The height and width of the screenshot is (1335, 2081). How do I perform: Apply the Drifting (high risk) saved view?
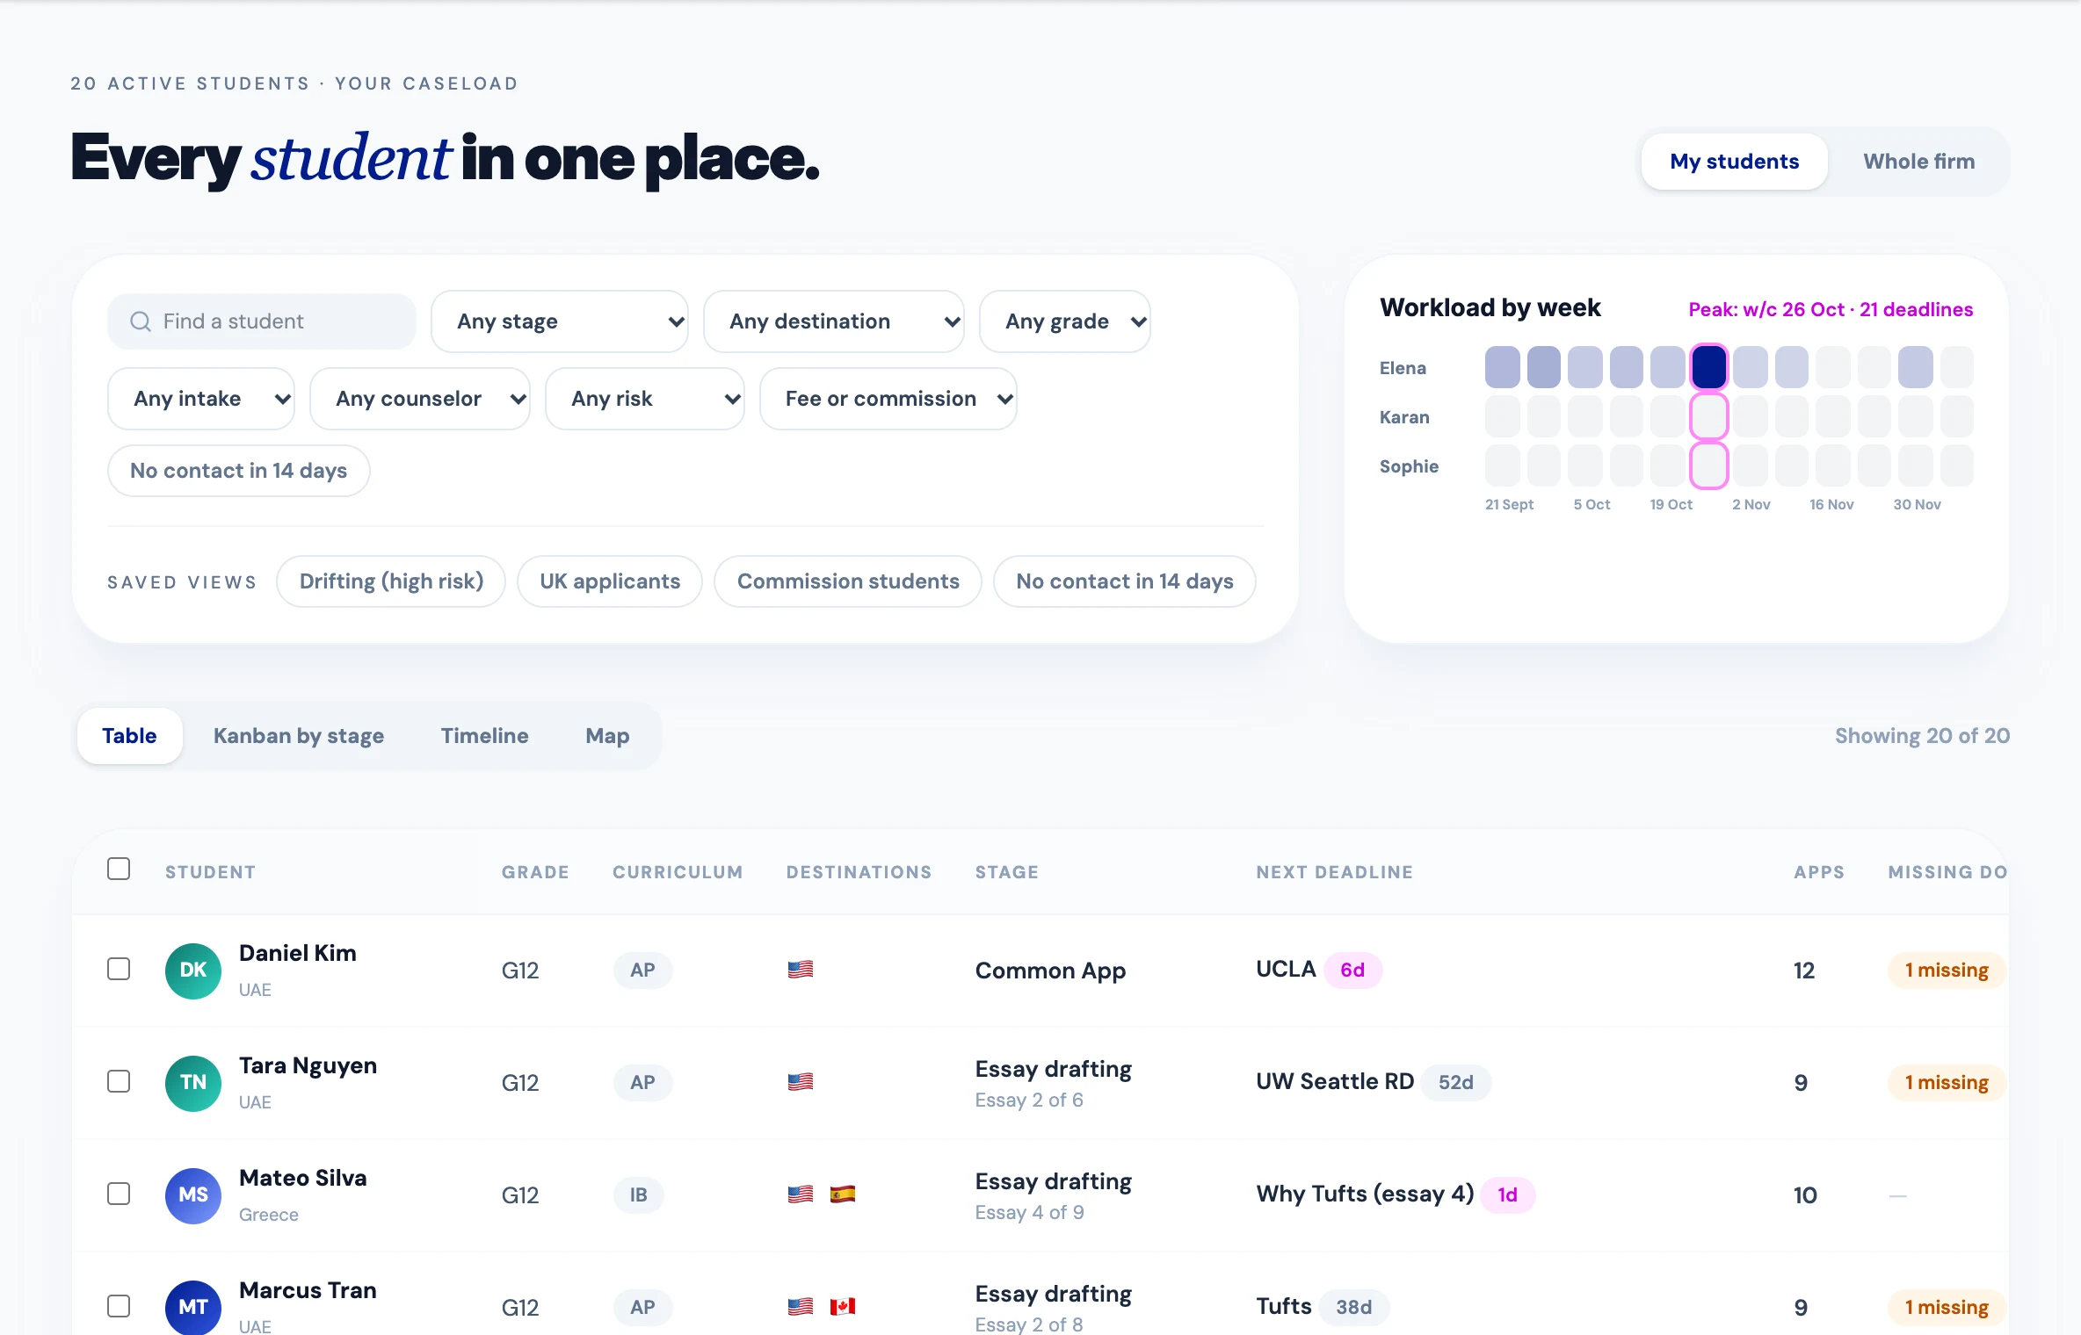click(391, 581)
